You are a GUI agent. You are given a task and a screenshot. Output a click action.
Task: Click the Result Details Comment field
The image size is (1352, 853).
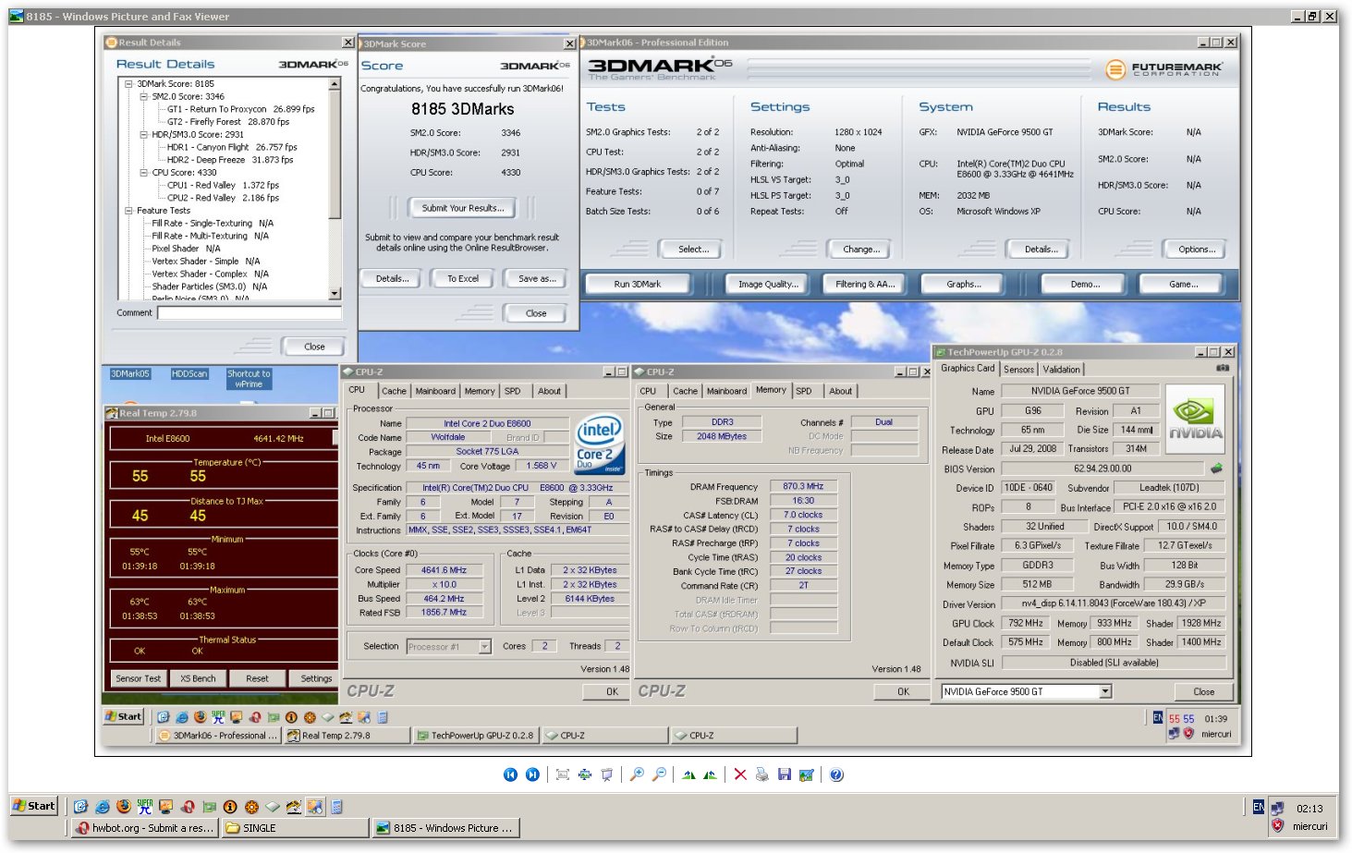pyautogui.click(x=250, y=312)
